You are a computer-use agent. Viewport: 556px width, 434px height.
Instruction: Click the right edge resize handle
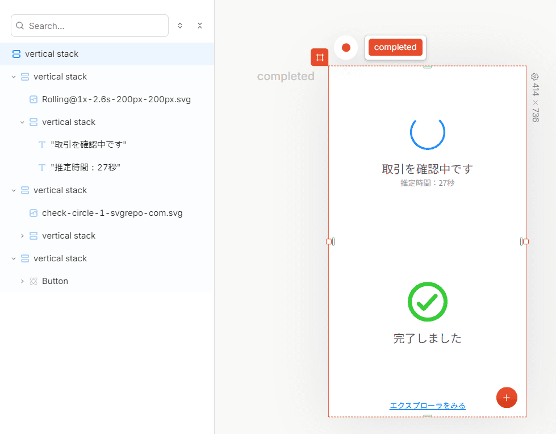tap(526, 241)
